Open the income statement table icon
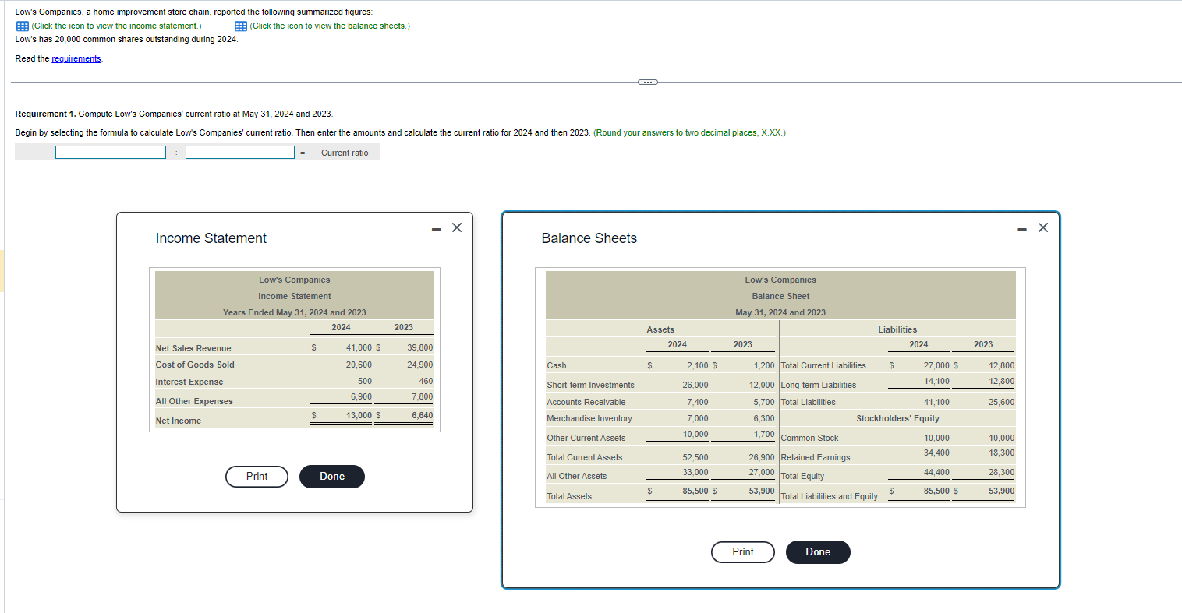The width and height of the screenshot is (1182, 613). pos(22,26)
